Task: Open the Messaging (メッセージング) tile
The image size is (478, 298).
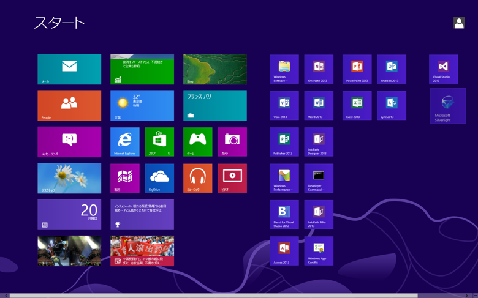Action: pos(69,142)
